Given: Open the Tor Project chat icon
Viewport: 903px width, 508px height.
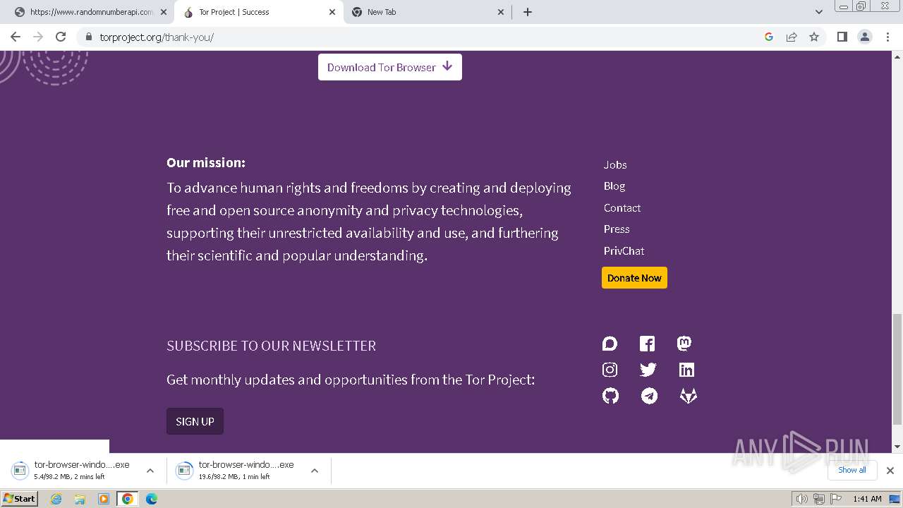Looking at the screenshot, I should 610,344.
